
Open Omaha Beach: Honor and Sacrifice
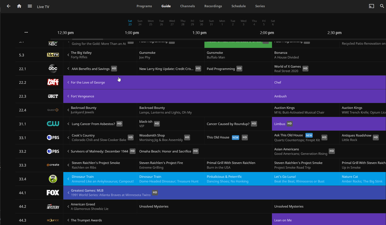click(x=204, y=151)
